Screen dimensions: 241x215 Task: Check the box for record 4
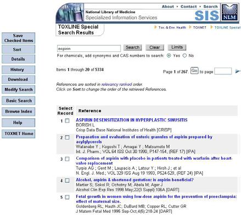(68, 181)
